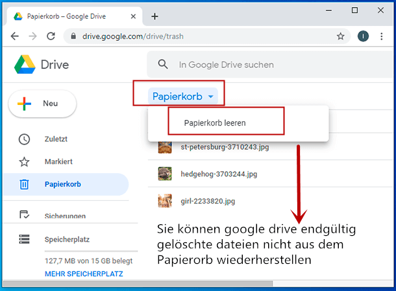Viewport: 396px width, 291px height.
Task: Click the 127,7 MB von 15 GB belegt text
Action: pos(89,261)
